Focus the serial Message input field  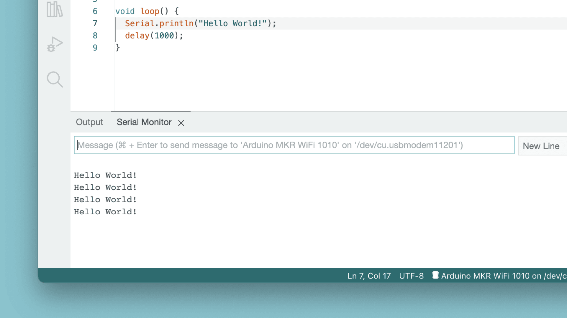[x=294, y=145]
